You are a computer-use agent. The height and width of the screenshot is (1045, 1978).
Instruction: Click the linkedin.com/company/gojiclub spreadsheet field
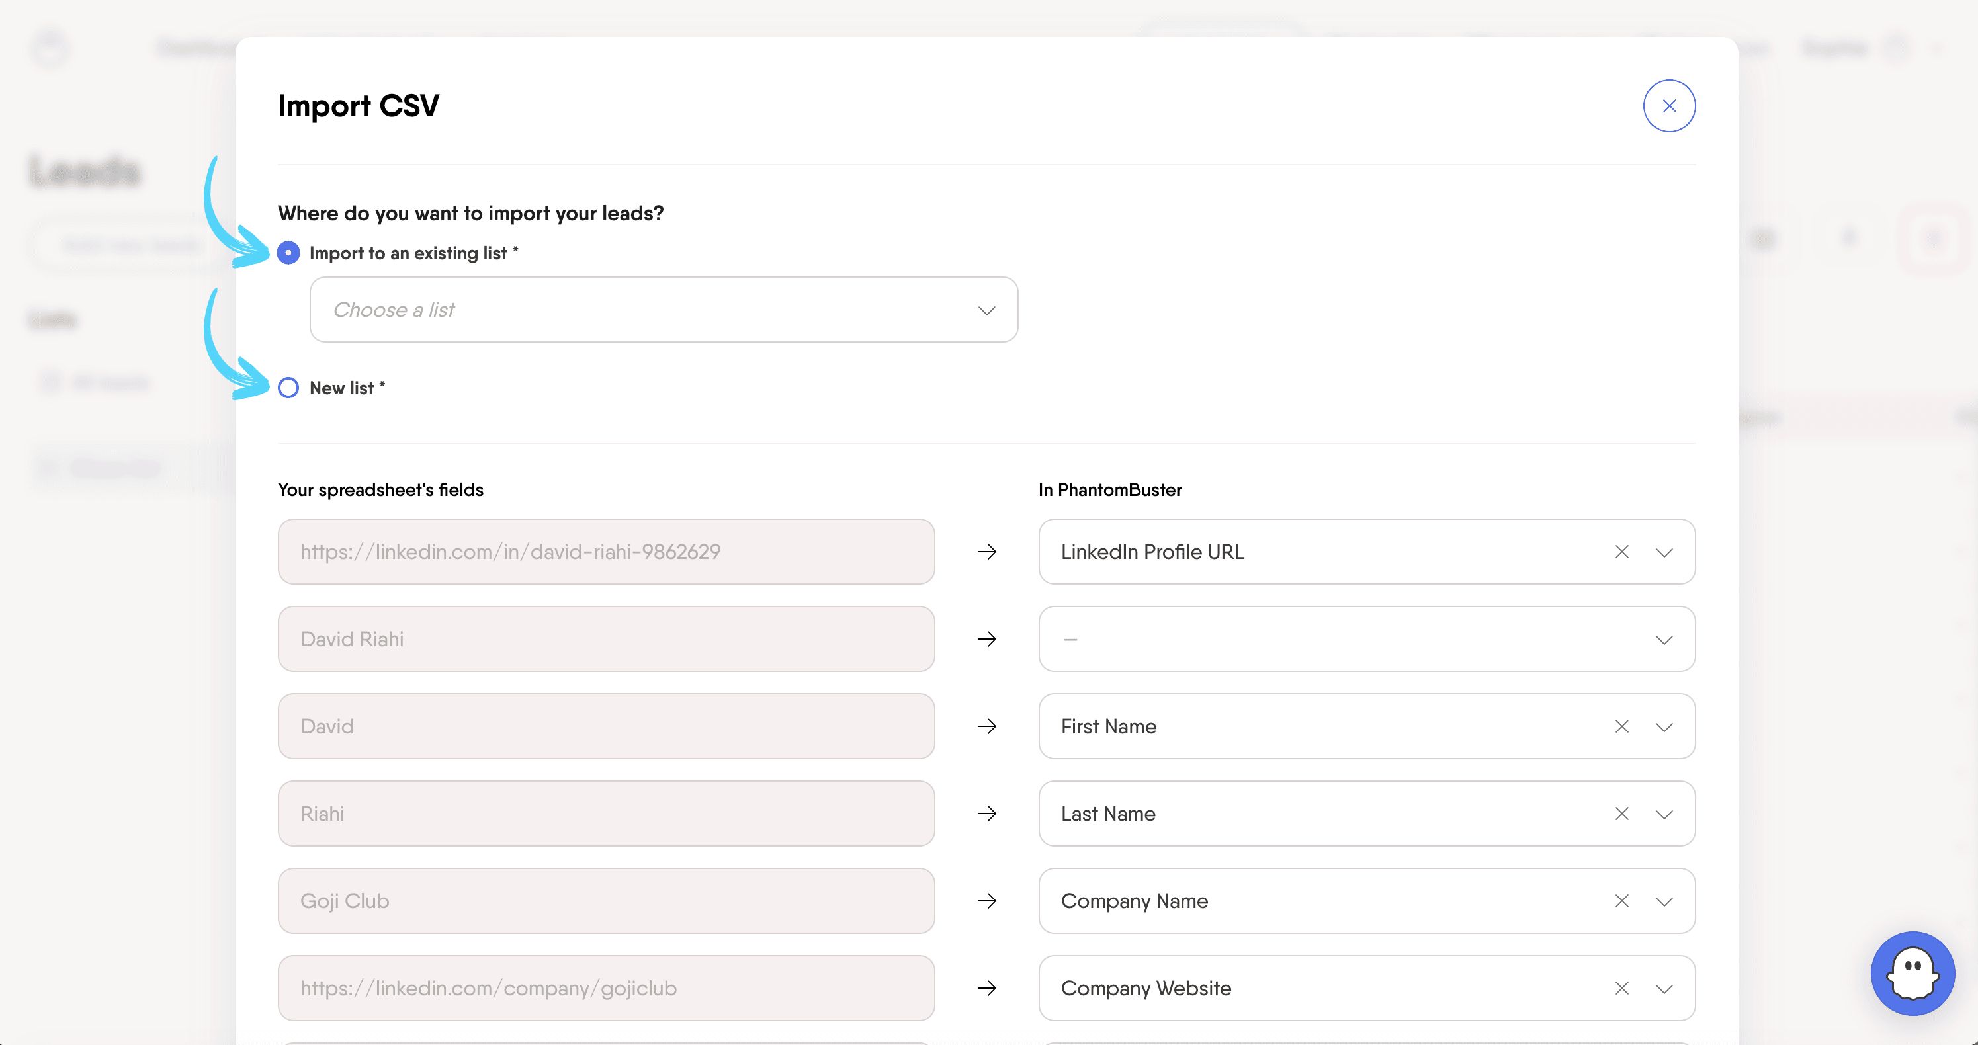(606, 988)
